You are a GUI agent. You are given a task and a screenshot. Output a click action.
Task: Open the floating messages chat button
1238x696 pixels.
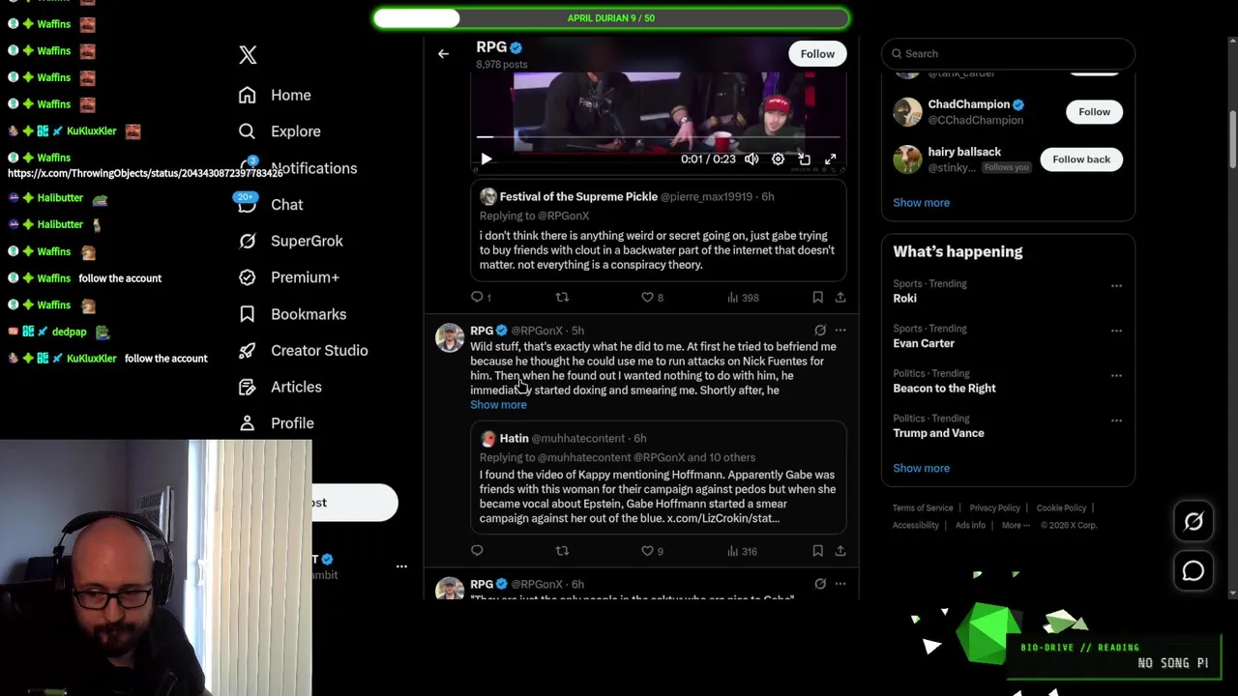point(1194,571)
